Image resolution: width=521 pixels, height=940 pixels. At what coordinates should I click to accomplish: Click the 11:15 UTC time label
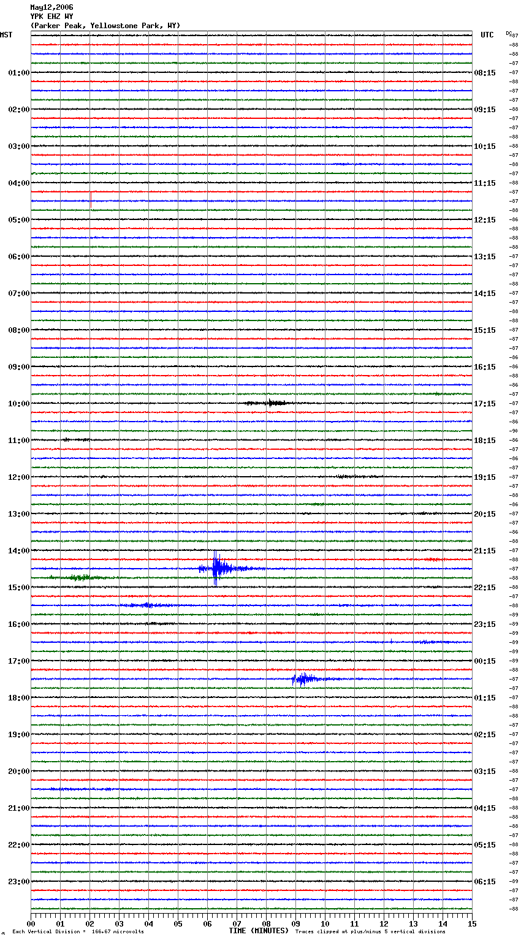pos(485,183)
